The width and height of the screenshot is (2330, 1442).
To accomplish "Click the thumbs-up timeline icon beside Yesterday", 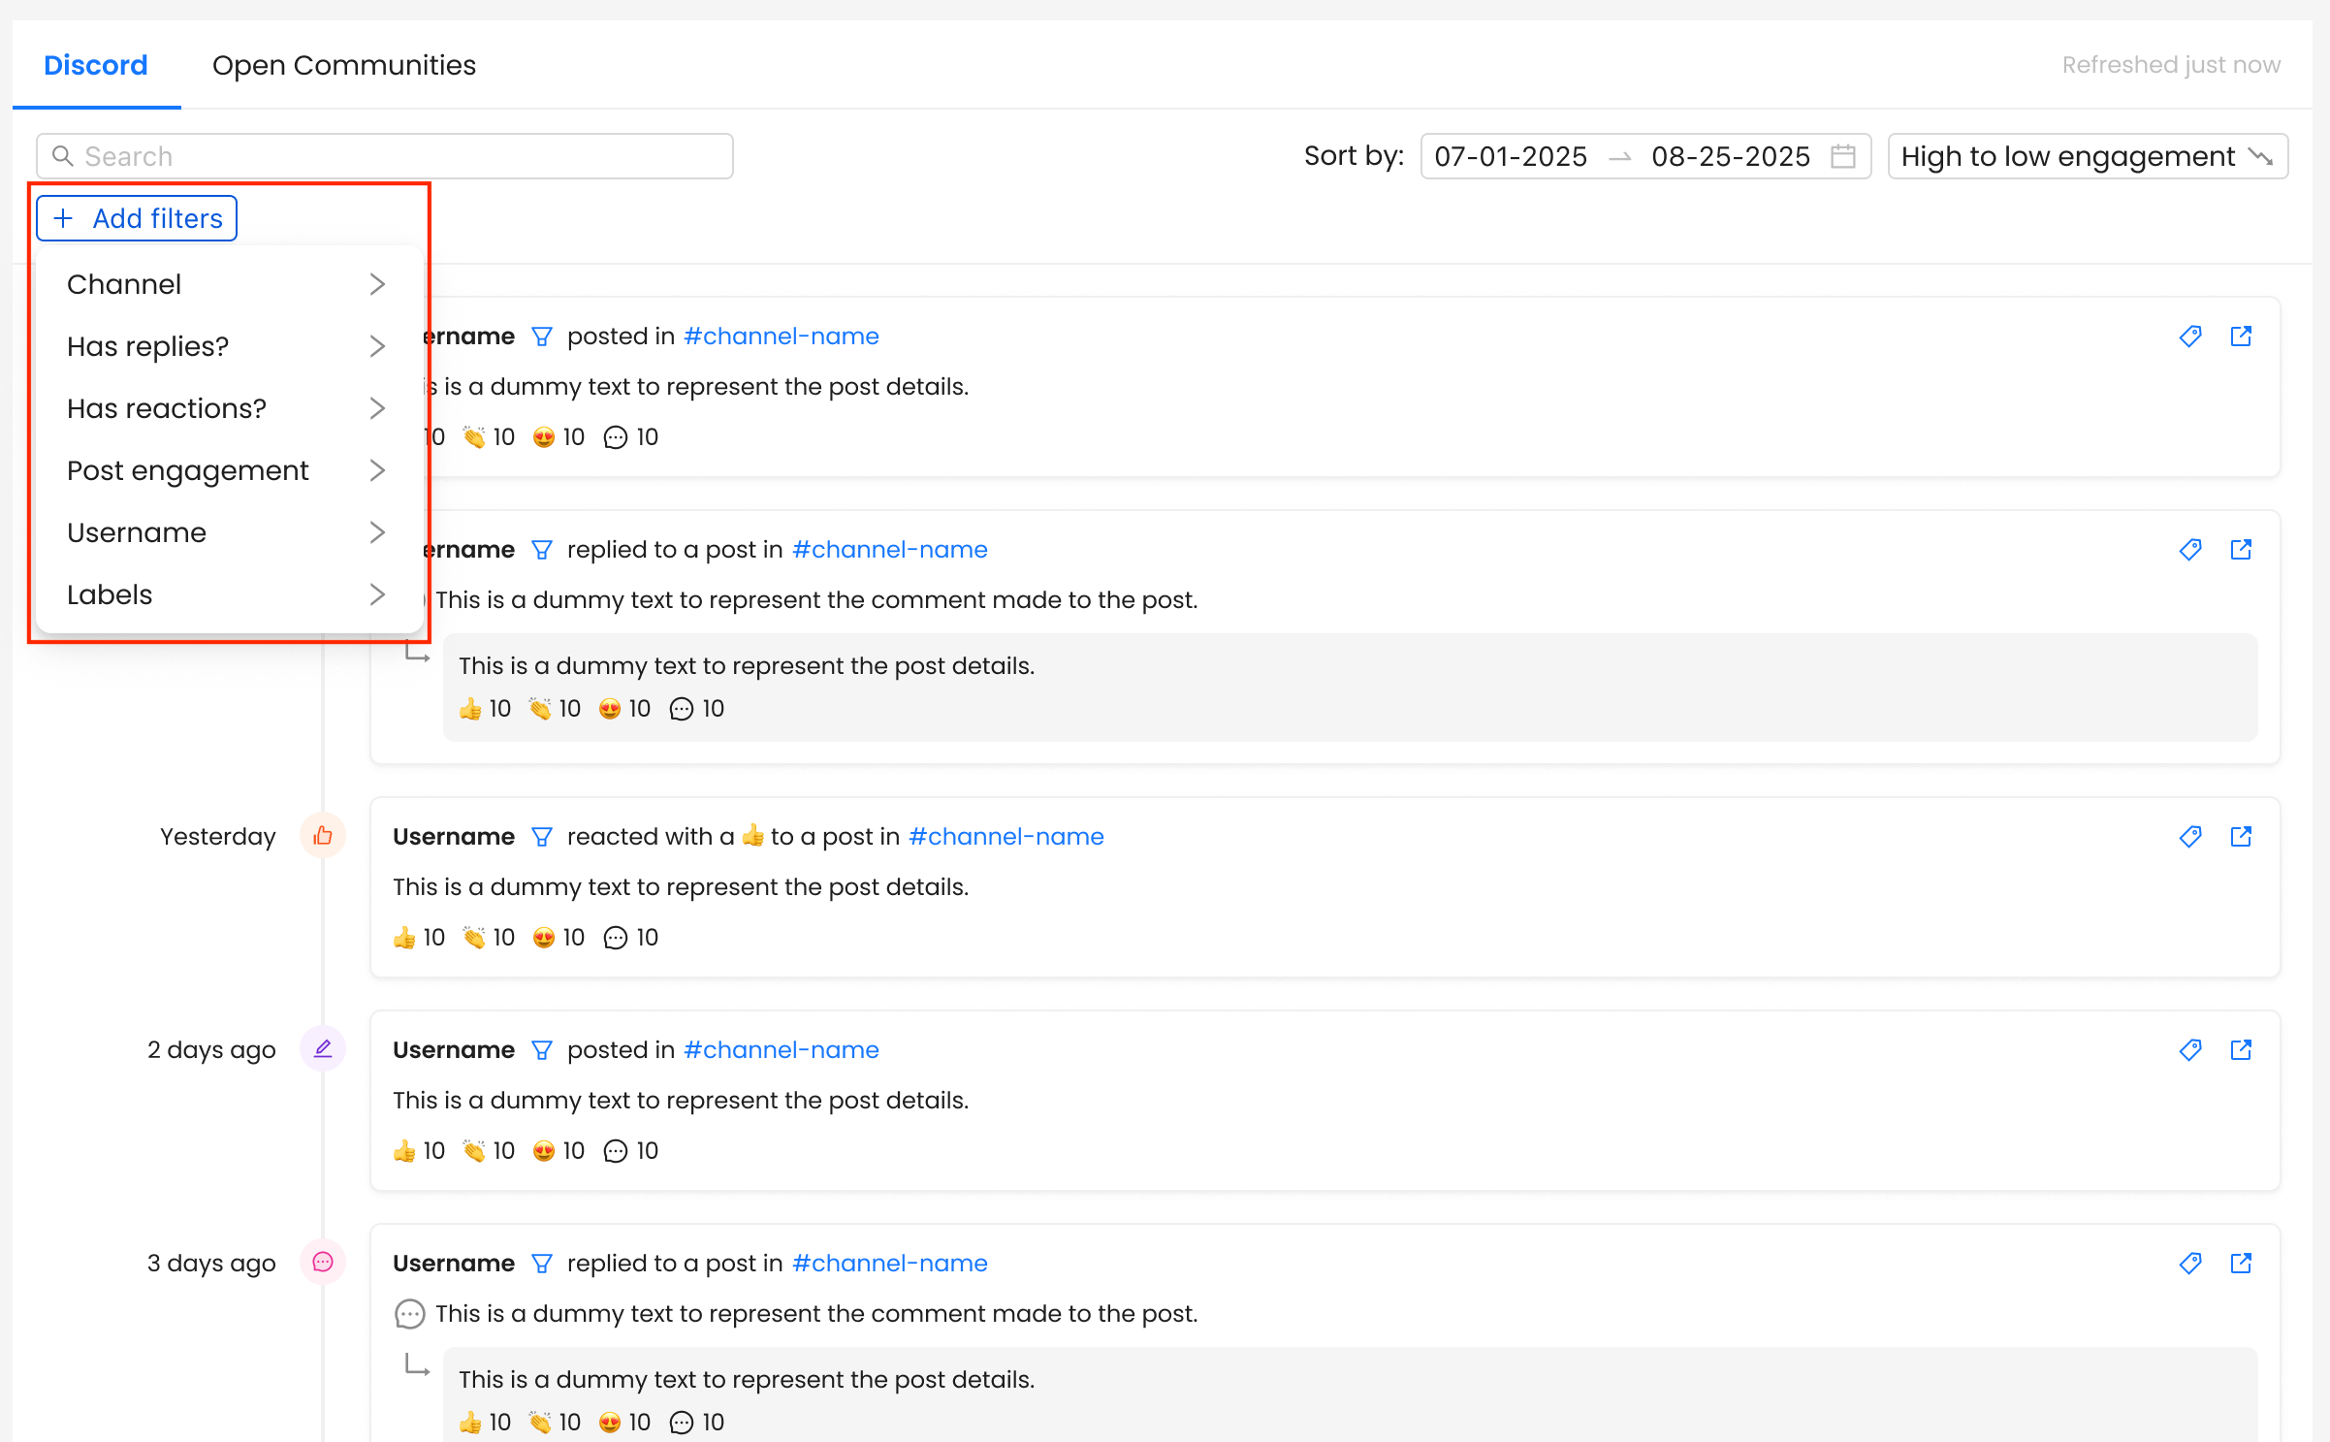I will pos(323,836).
